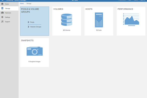Select the Storage sidebar menu item

coord(9,9)
